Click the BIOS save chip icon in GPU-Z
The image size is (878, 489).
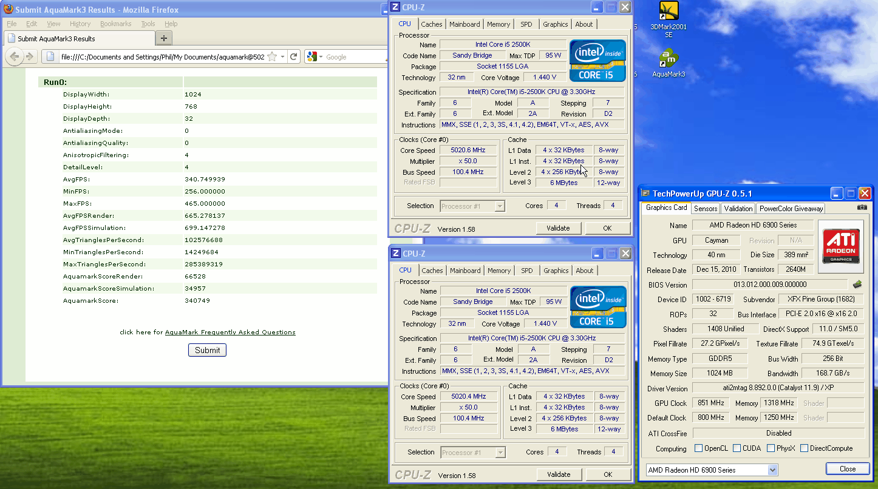[x=857, y=284]
